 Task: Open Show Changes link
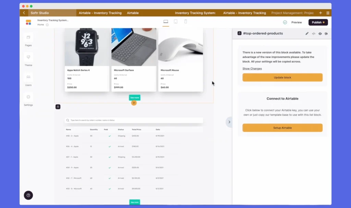(x=252, y=68)
